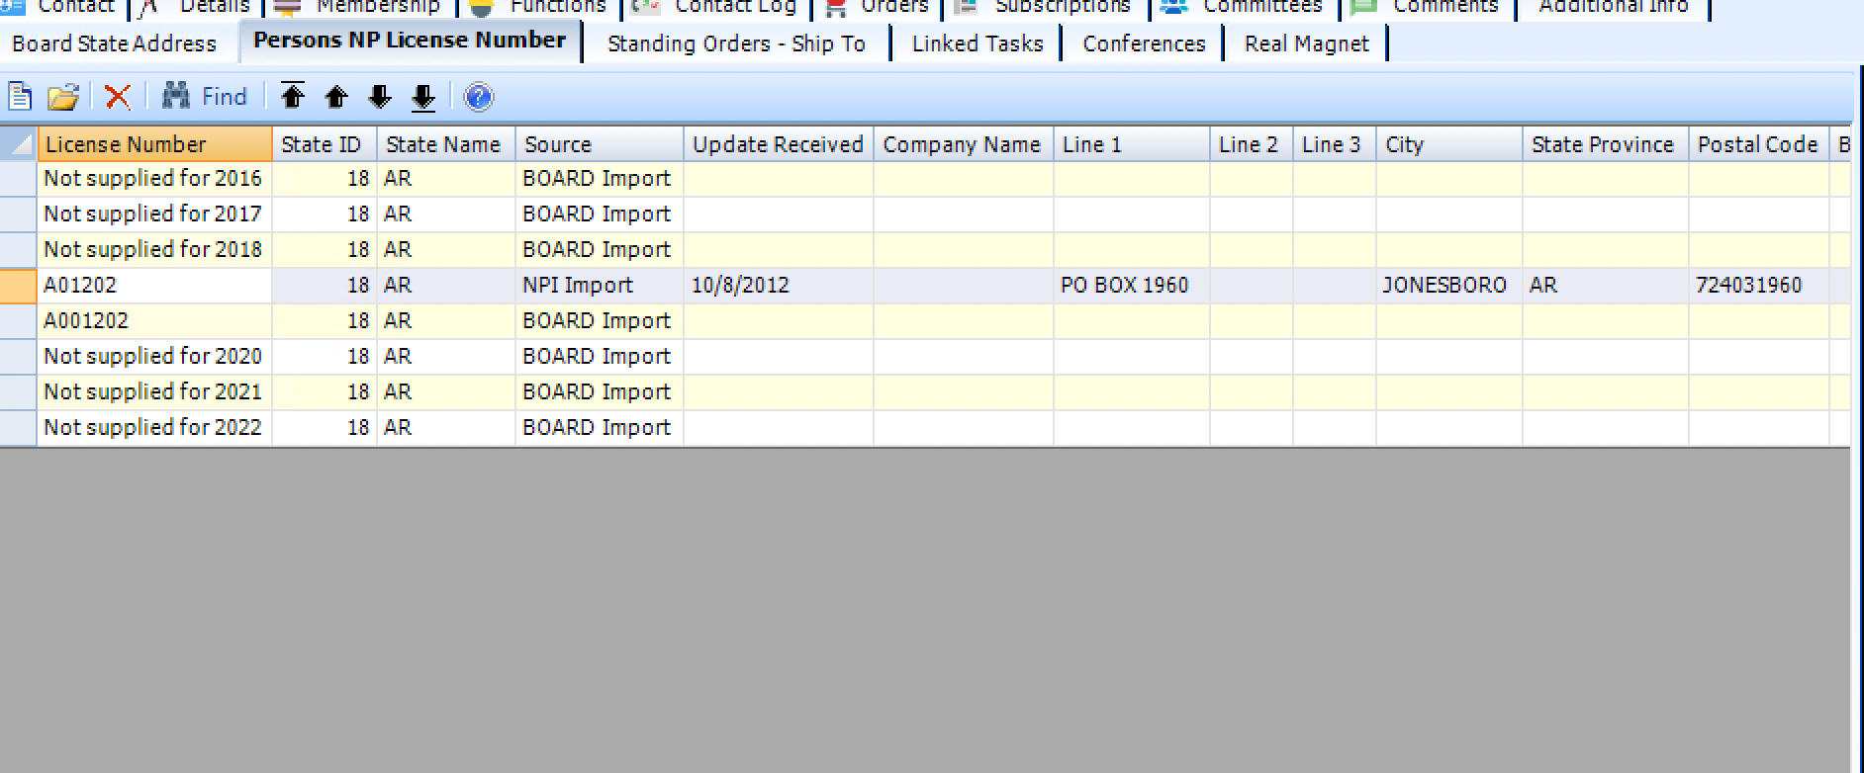Select all rows via grid corner
The image size is (1864, 773).
point(18,144)
